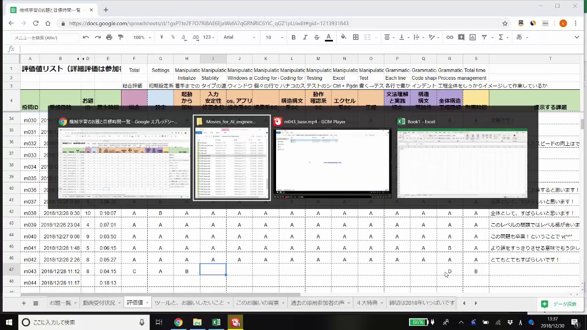
Task: Click the all sheets list icon
Action: (36, 303)
